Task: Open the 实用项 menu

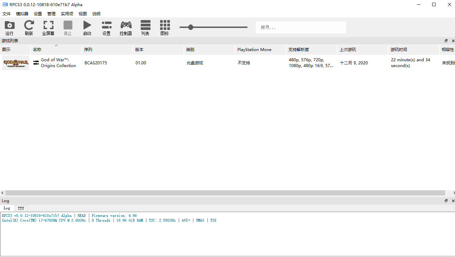Action: point(67,14)
